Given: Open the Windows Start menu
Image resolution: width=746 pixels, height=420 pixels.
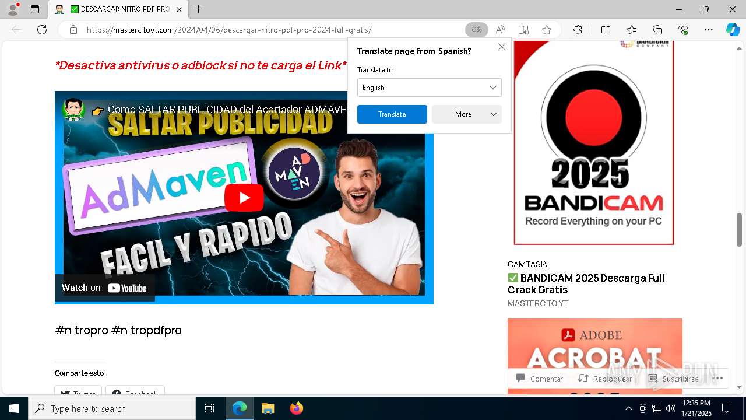Looking at the screenshot, I should (14, 408).
